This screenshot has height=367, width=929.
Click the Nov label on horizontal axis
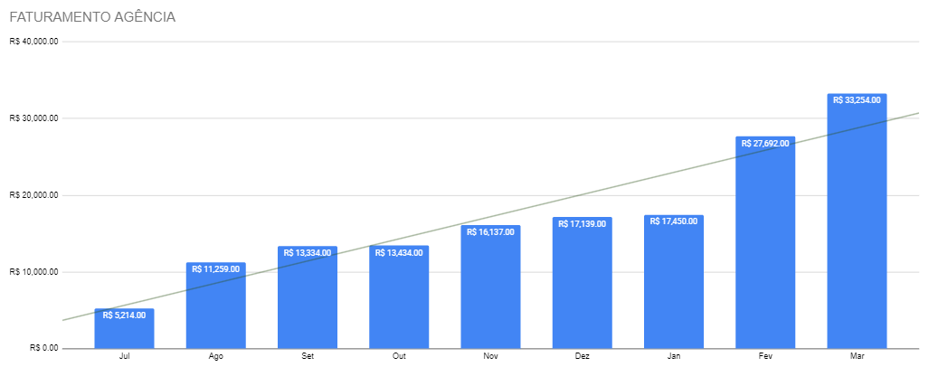coord(490,358)
